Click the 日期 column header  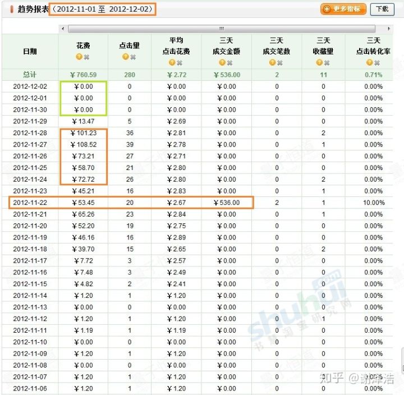[30, 51]
